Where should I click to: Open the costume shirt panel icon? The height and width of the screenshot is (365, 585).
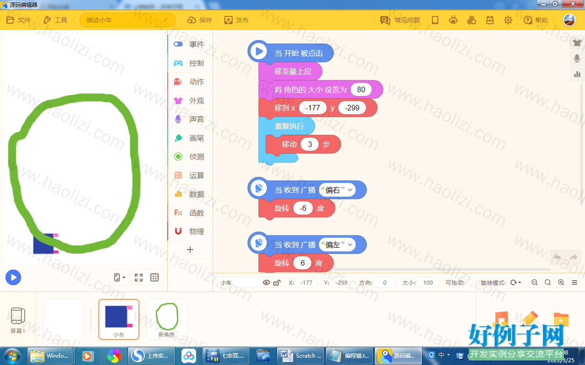(577, 42)
